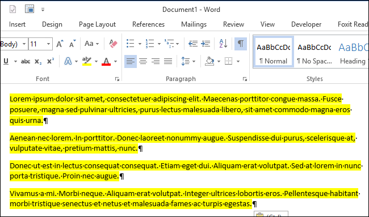Switch to the References tab
This screenshot has height=217, width=369.
click(x=148, y=24)
